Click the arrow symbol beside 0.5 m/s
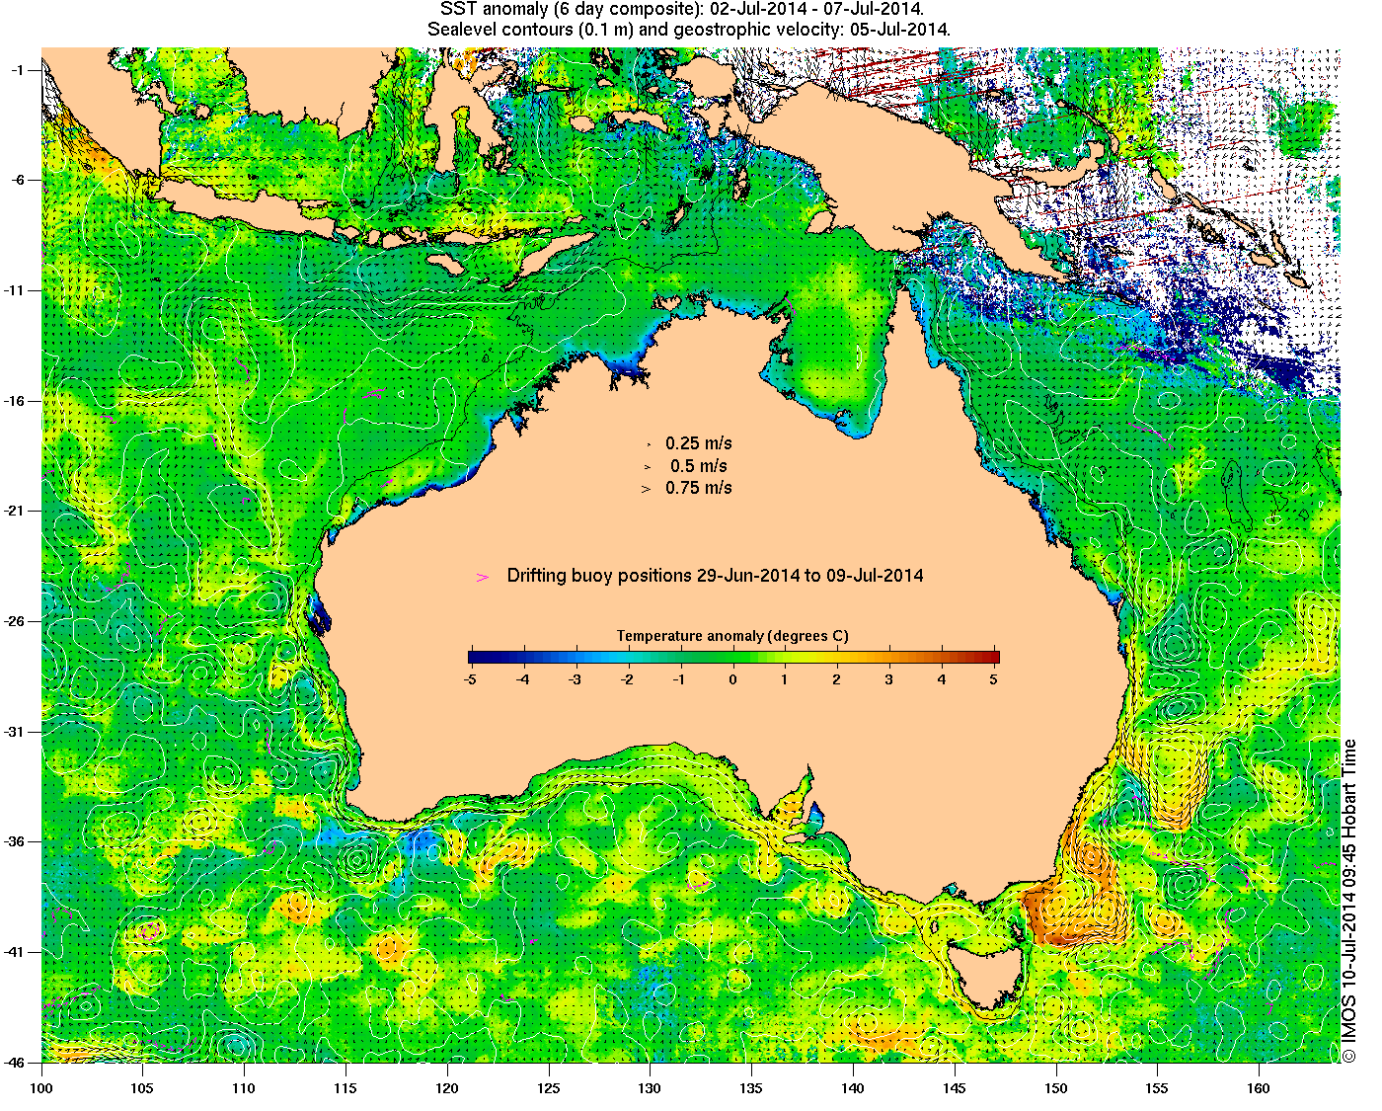Screen dimensions: 1382x1111 [647, 466]
